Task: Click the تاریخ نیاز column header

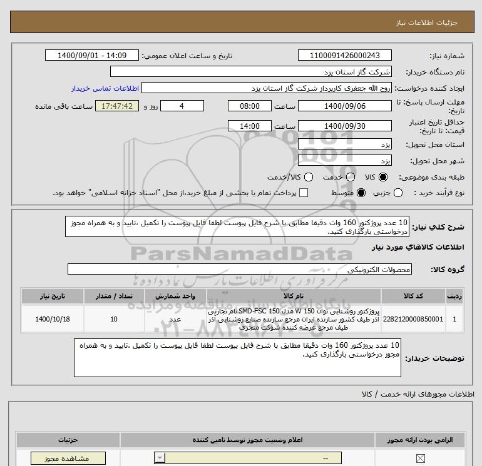Action: [52, 296]
